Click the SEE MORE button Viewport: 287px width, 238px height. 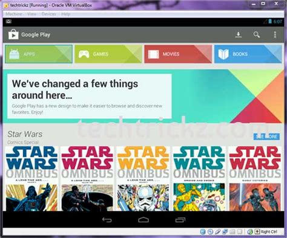tap(266, 137)
